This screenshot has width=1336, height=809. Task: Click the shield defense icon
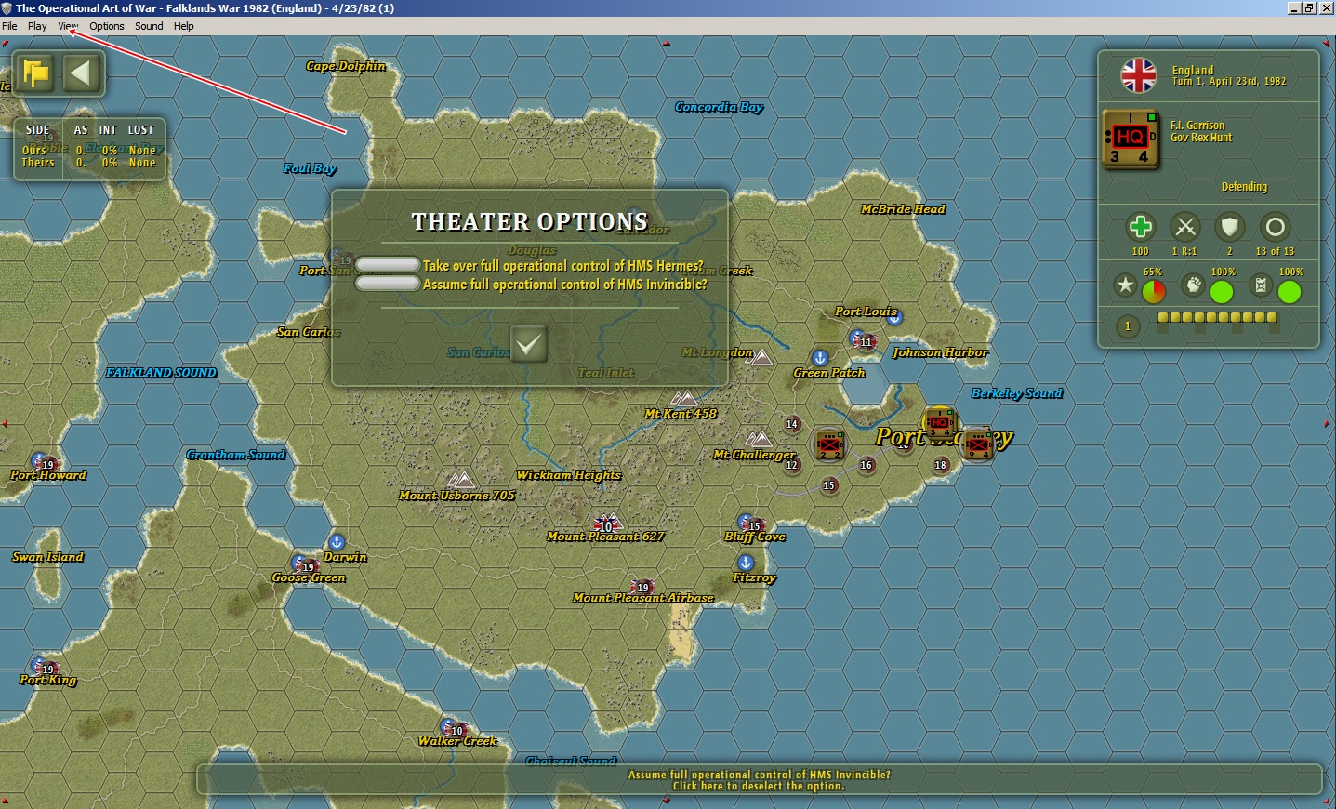point(1230,226)
